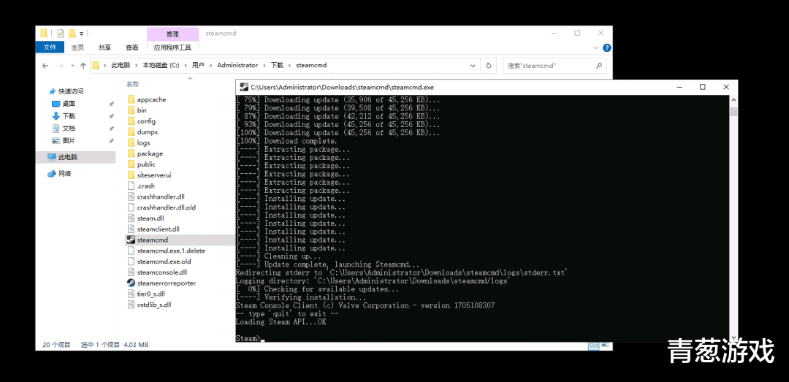Click the steamerrorreporter Steam icon
This screenshot has width=789, height=382.
[131, 283]
